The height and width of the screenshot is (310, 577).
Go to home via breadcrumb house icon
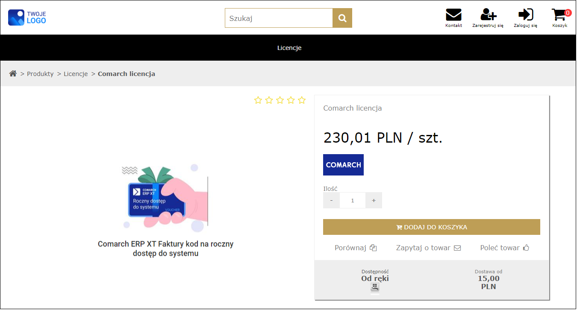tap(13, 73)
